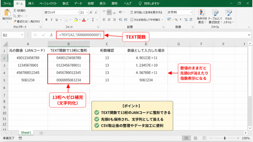Open the Name Box dropdown arrow
This screenshot has width=253, height=142.
(22, 35)
